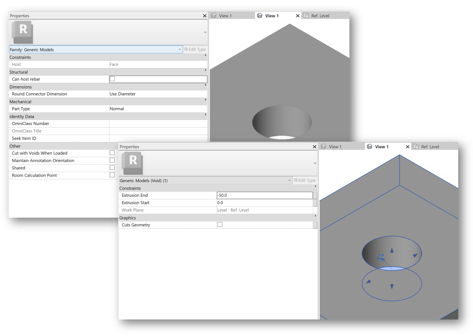The width and height of the screenshot is (473, 336).
Task: Open the Generic Models (Void) selector dropdown
Action: 290,180
